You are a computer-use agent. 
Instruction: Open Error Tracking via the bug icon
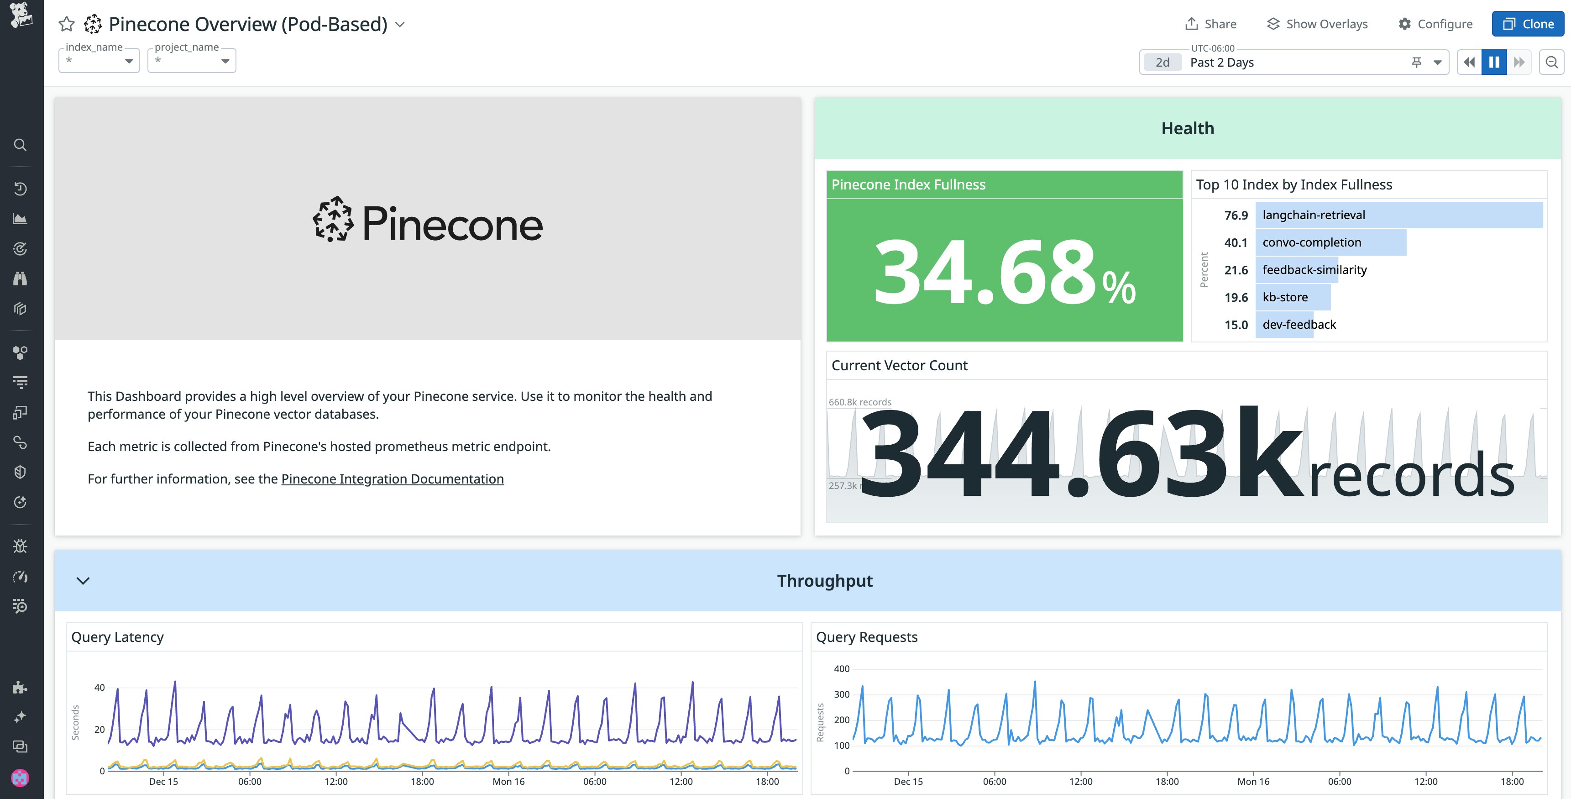pos(20,546)
